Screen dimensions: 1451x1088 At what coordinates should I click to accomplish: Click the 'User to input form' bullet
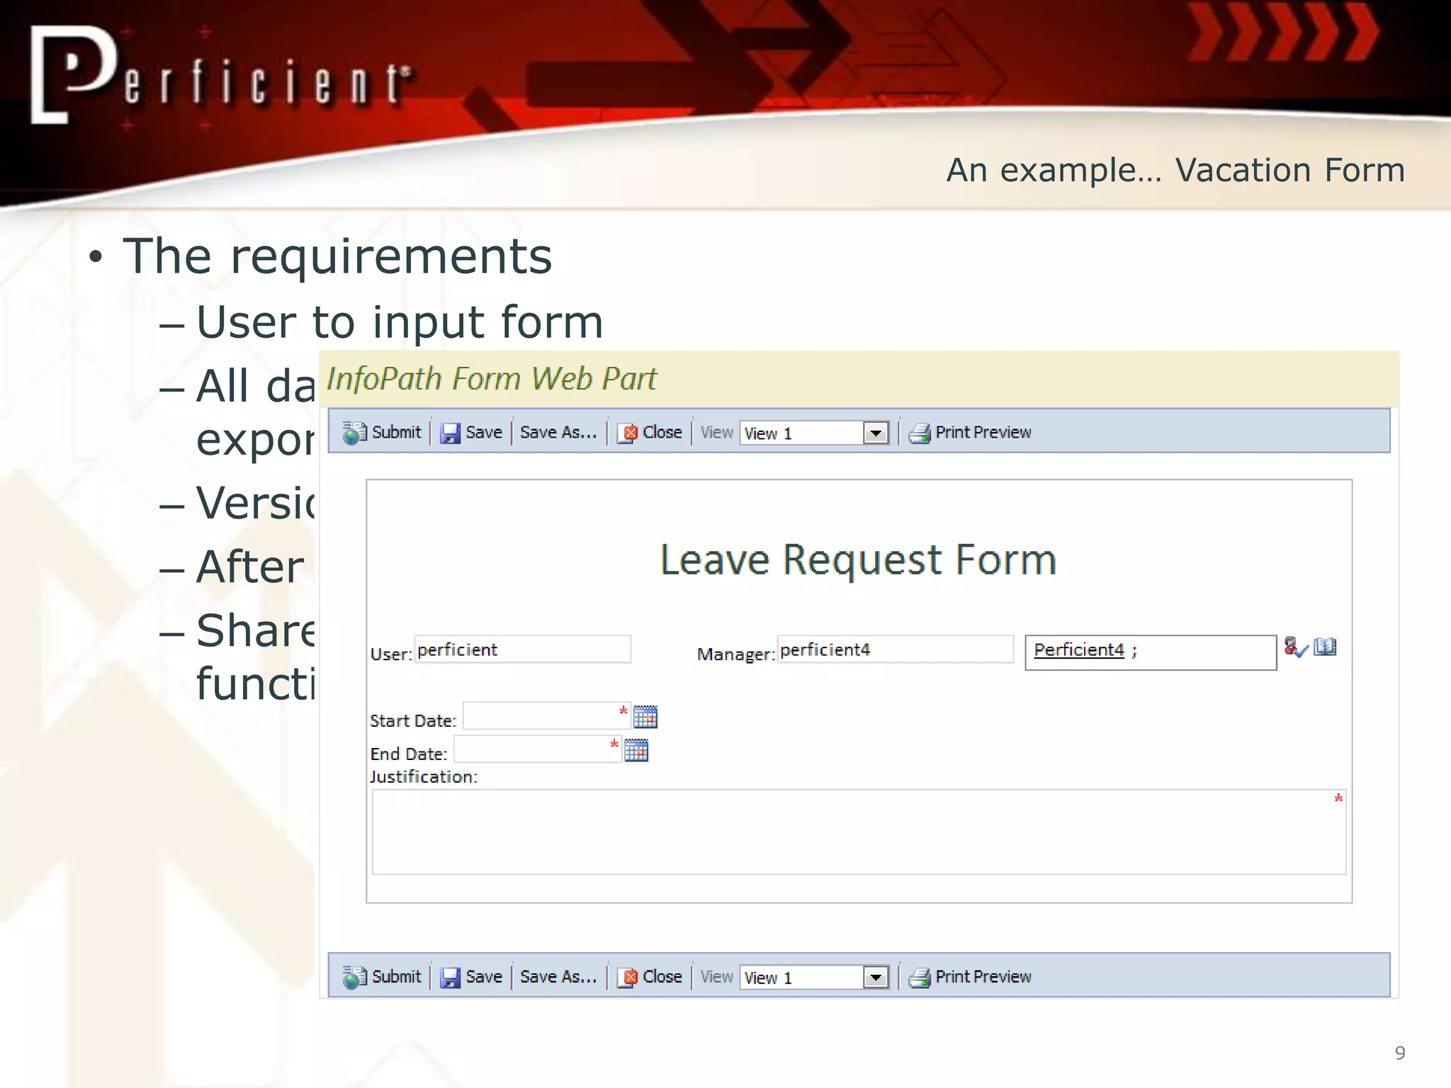(x=400, y=322)
